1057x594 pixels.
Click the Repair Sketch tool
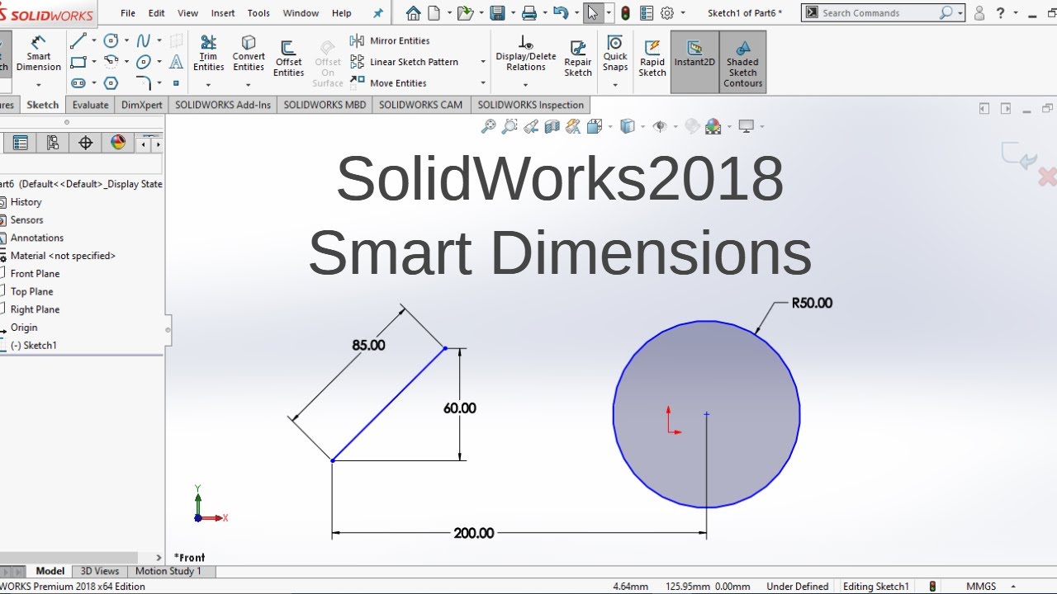tap(578, 59)
